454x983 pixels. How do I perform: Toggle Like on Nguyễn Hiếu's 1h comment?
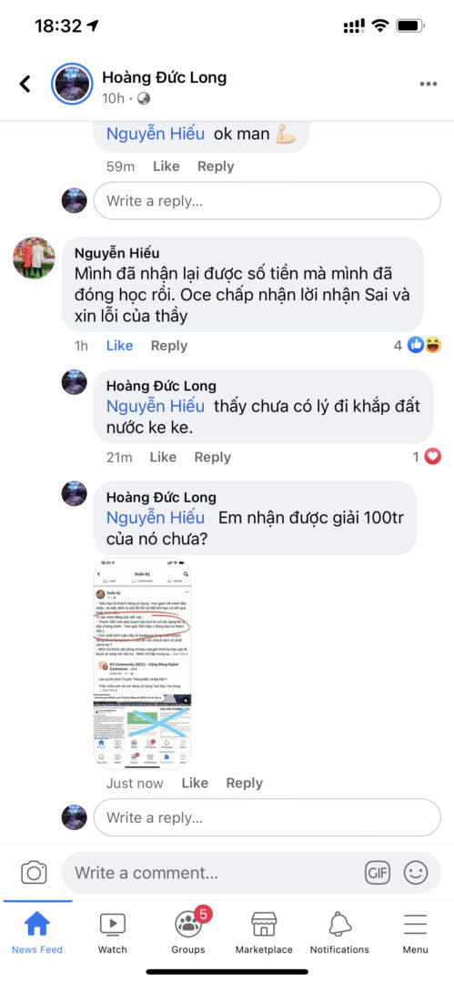[x=119, y=346]
